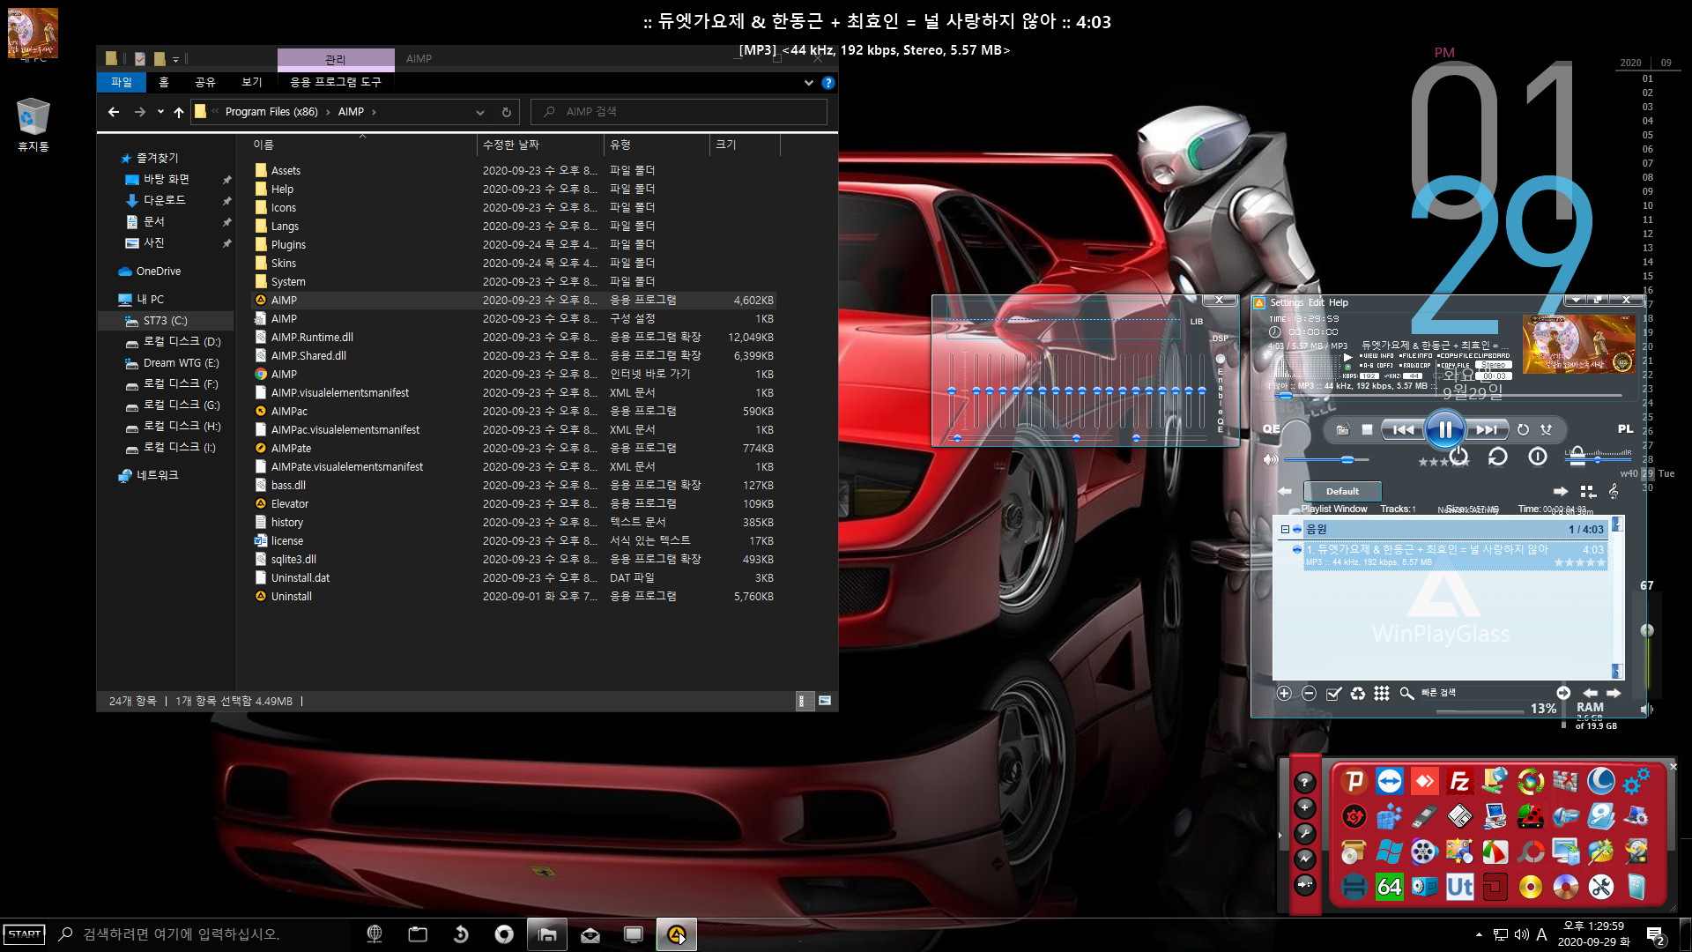Switch Explorer to large icons view
The width and height of the screenshot is (1692, 952).
point(825,701)
